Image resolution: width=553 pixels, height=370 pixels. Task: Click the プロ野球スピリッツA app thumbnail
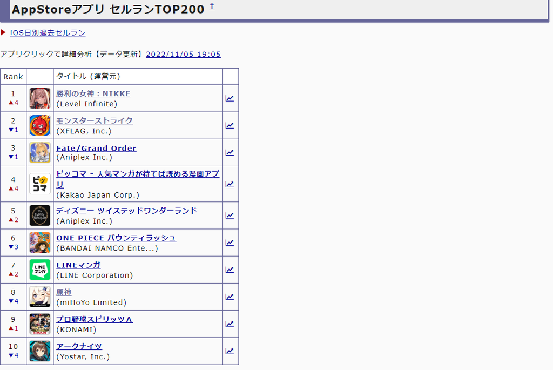click(x=40, y=324)
